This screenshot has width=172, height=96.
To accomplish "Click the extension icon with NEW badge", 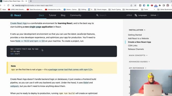I will 156,6.
